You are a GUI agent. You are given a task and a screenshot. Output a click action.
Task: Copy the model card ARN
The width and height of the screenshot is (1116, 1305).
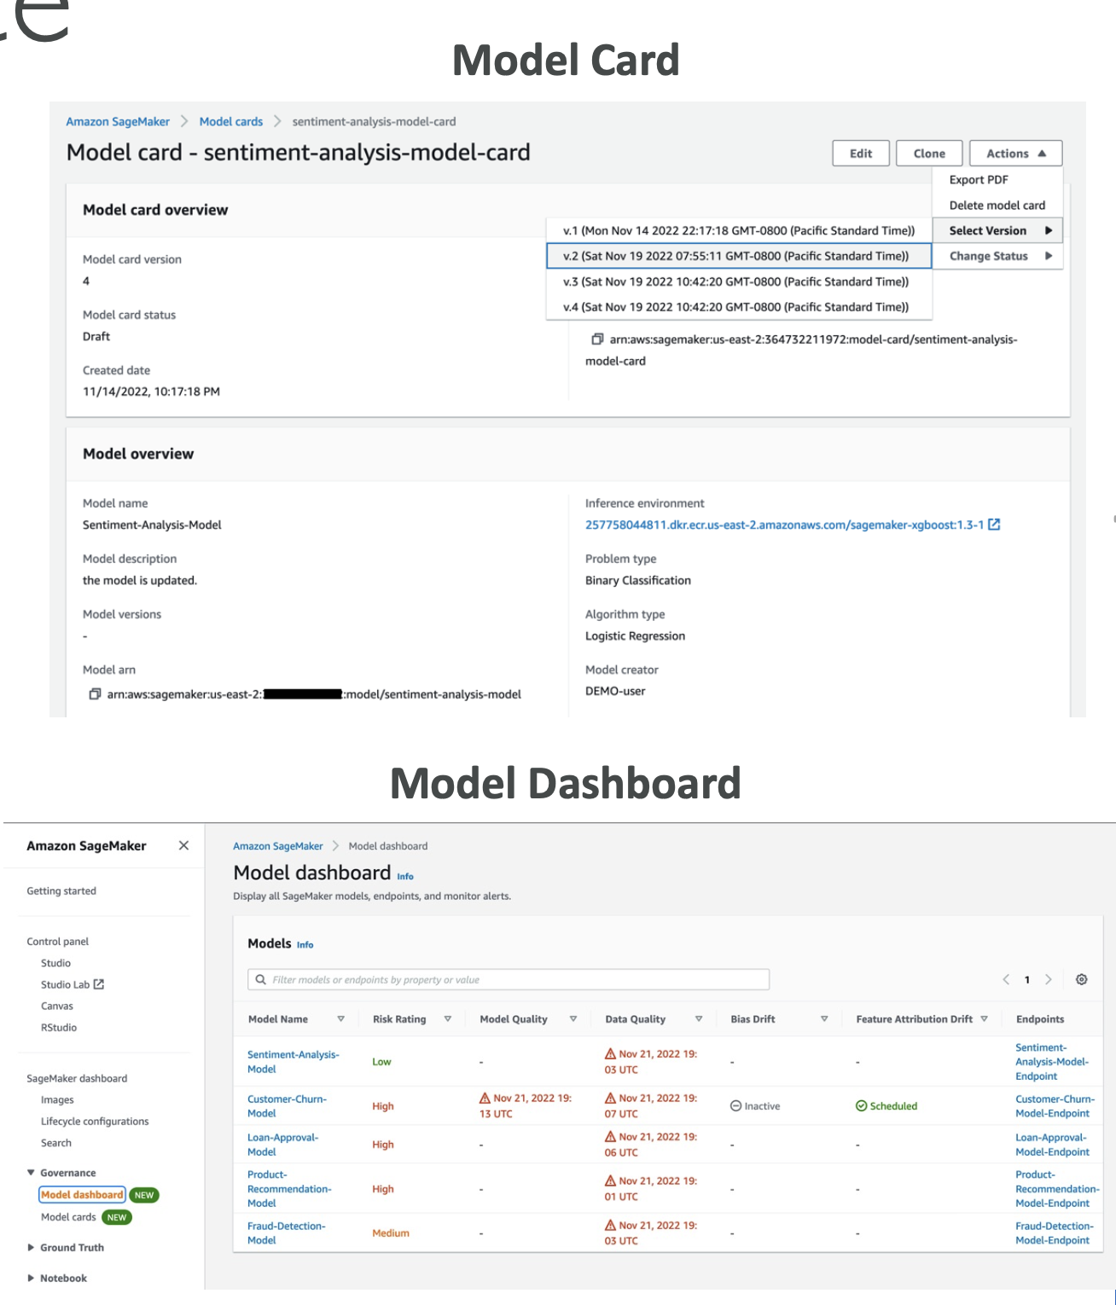(x=597, y=339)
